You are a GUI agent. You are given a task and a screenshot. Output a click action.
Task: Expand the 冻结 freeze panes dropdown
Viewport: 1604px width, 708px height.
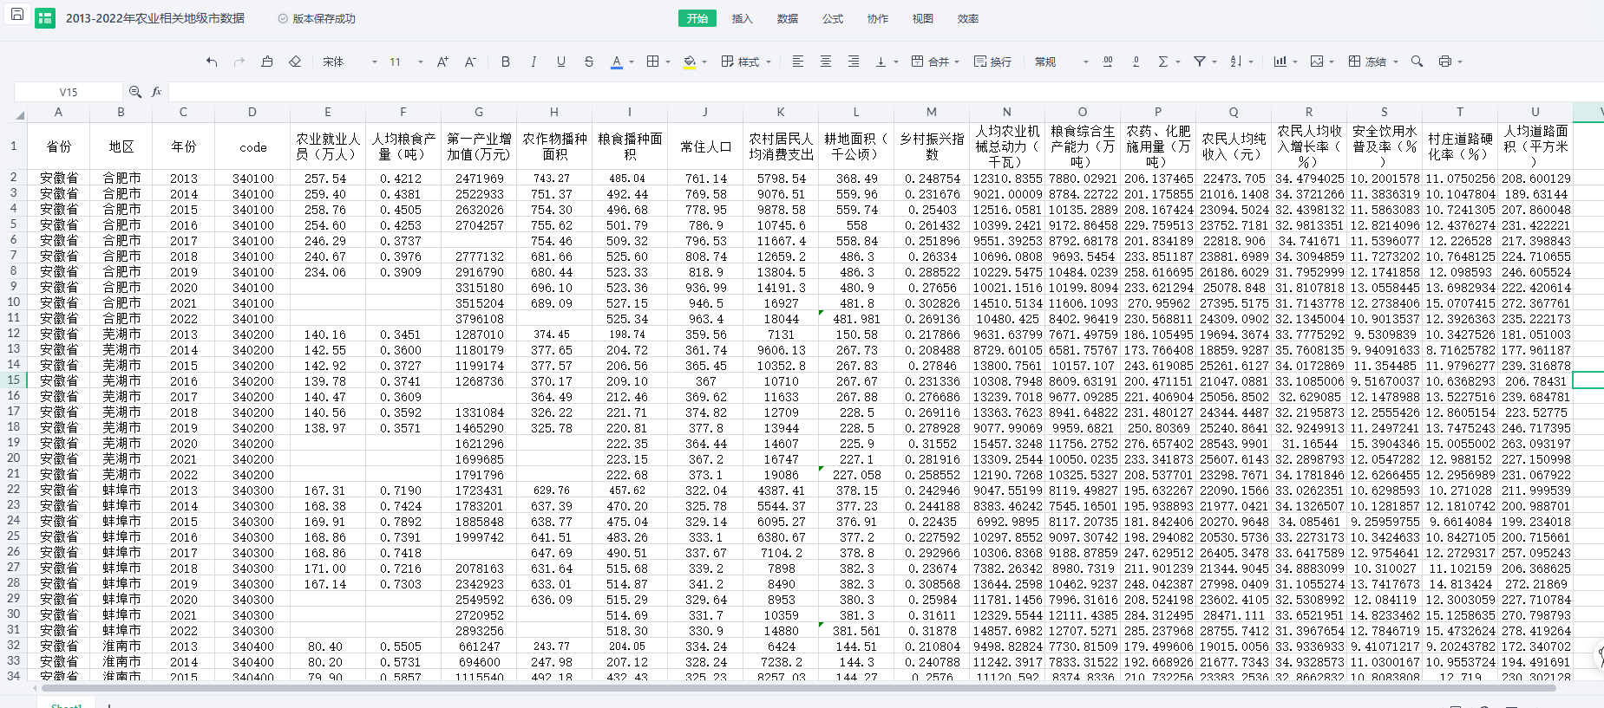[x=1396, y=62]
